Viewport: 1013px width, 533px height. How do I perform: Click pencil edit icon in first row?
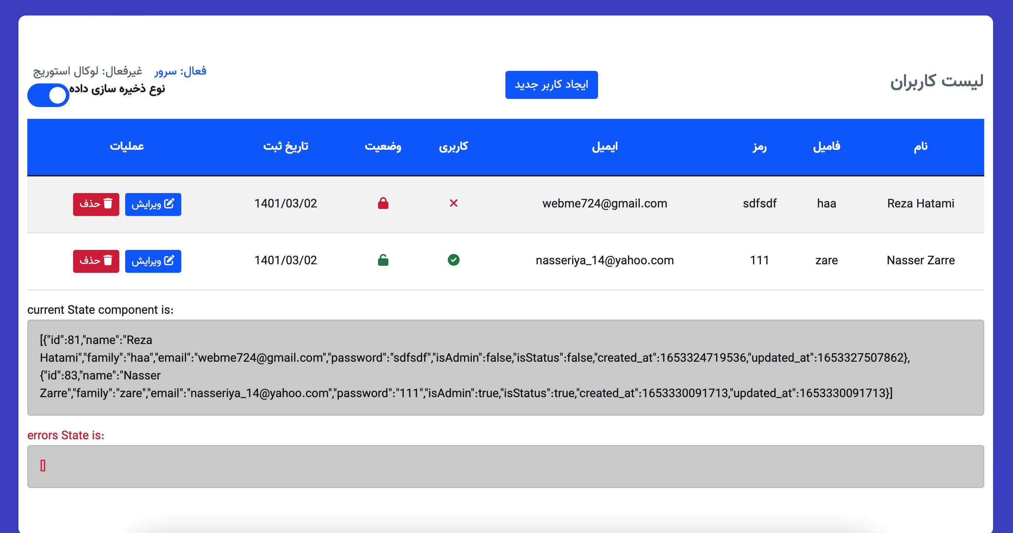pos(169,204)
